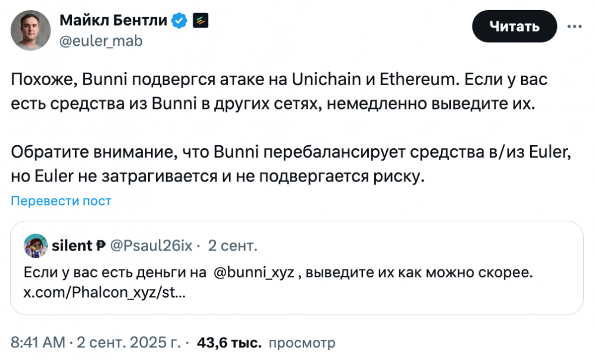Click the 8:41 AM post timestamp

(37, 343)
